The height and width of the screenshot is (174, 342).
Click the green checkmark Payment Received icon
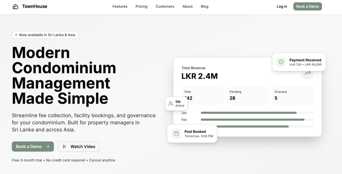[x=281, y=62]
